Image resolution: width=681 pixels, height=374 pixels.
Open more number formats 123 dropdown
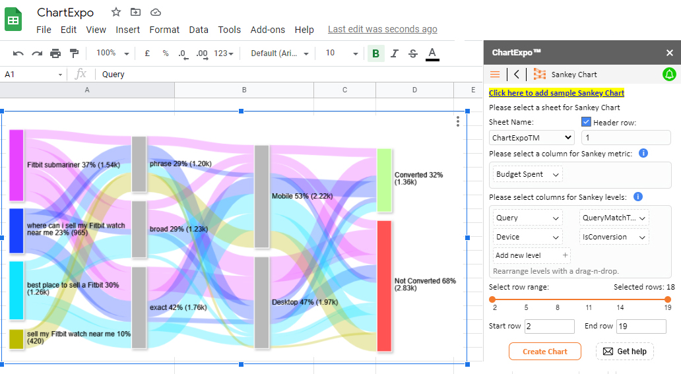224,53
